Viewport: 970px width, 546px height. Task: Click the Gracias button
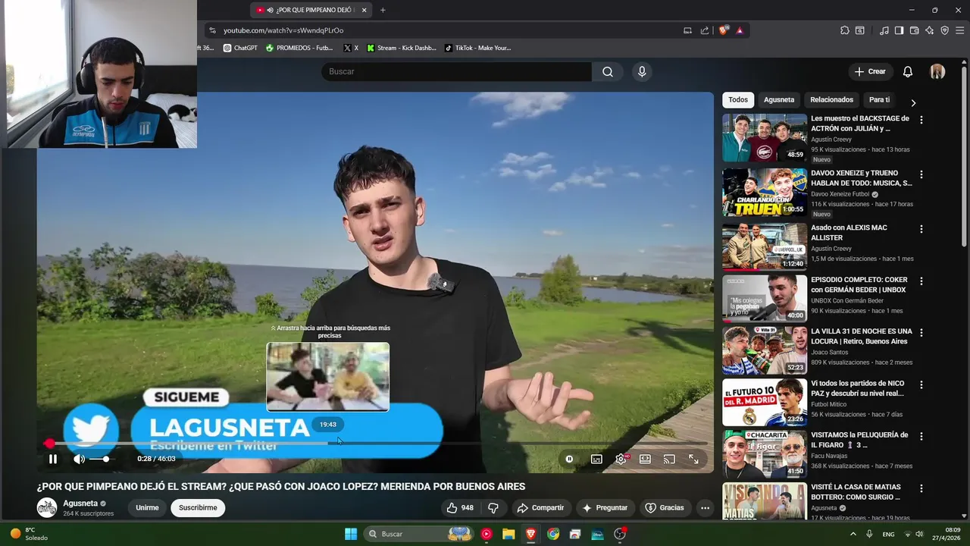pyautogui.click(x=665, y=508)
